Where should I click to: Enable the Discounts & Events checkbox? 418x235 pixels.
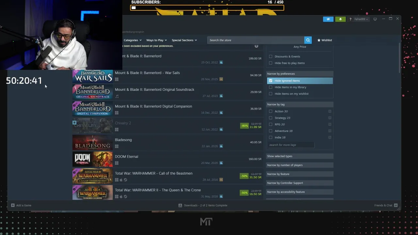pos(270,56)
